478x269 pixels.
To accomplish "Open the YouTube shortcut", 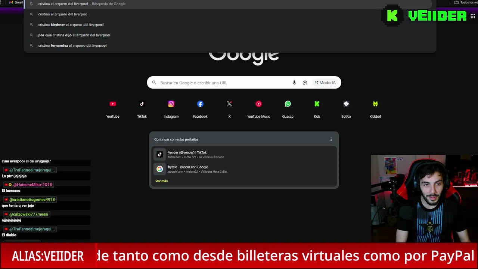I will [x=113, y=109].
